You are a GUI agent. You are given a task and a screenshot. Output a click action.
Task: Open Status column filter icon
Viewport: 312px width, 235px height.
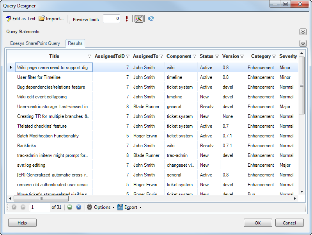pyautogui.click(x=217, y=56)
